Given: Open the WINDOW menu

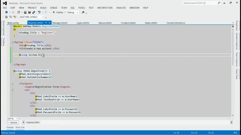Looking at the screenshot, I should tap(134, 7).
